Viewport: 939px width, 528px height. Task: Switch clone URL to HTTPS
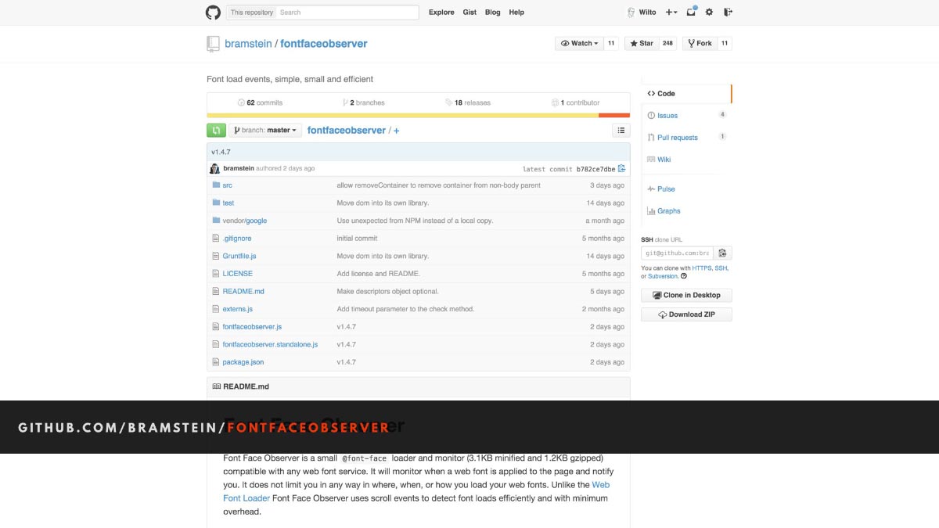pos(701,268)
